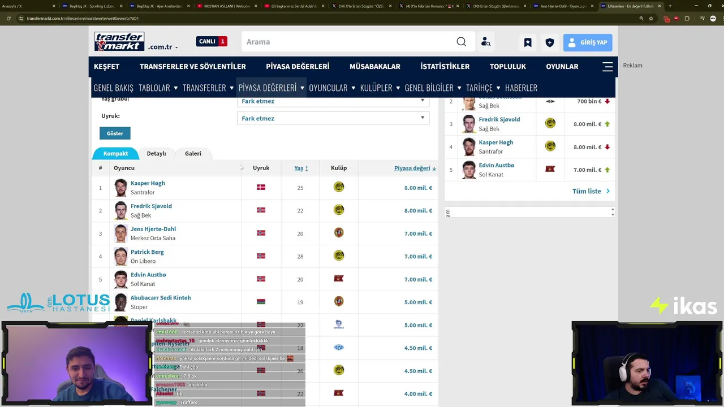This screenshot has height=407, width=724.
Task: Click Edvin Austbø's club crest in main table
Action: tap(339, 279)
